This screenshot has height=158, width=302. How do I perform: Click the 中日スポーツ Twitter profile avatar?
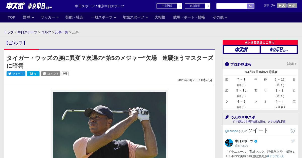coord(229,143)
